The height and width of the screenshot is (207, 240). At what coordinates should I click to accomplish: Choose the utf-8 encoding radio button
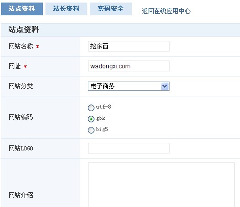pyautogui.click(x=91, y=108)
